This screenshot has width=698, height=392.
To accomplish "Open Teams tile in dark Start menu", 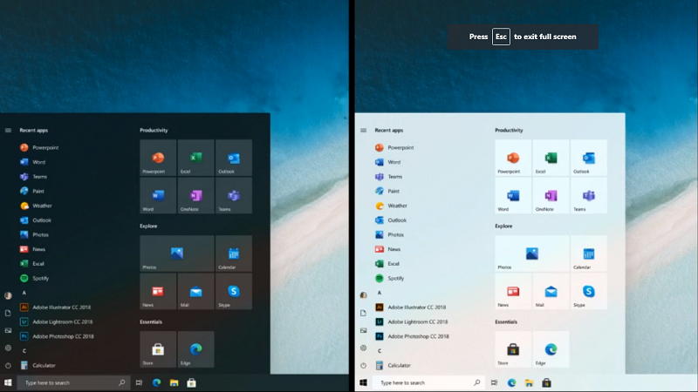I will point(234,195).
